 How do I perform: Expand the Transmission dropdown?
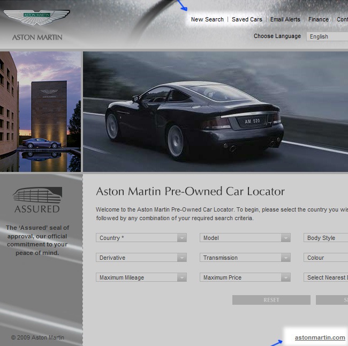pyautogui.click(x=245, y=258)
